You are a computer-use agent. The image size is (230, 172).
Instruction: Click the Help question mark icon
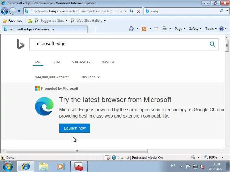(x=221, y=29)
